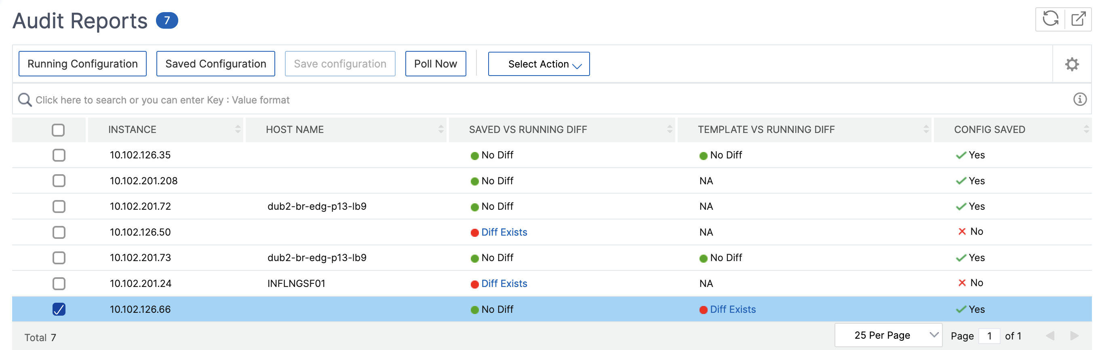Check the box for 10.102.201.73
The width and height of the screenshot is (1100, 350).
pos(59,258)
